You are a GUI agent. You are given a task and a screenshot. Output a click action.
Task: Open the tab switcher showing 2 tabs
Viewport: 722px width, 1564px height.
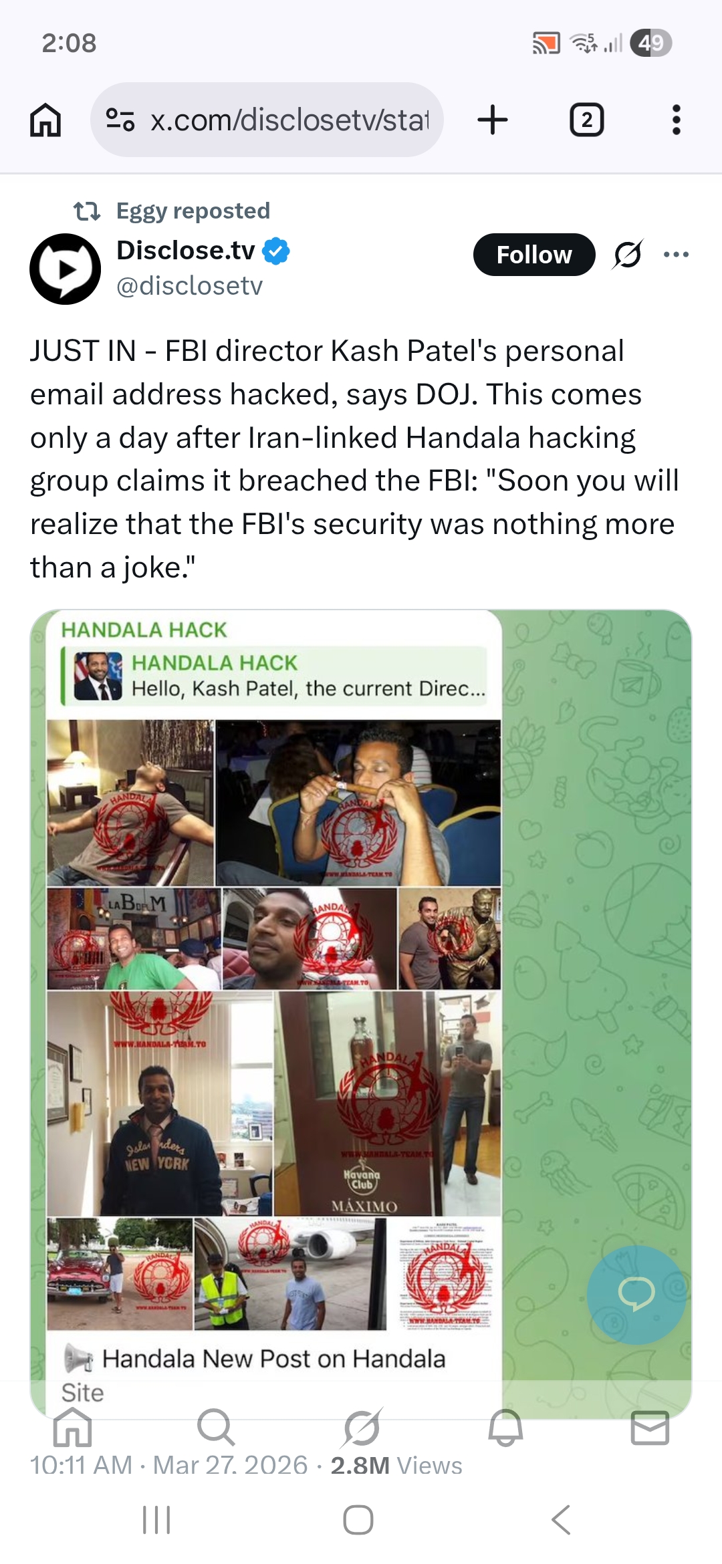(x=586, y=120)
